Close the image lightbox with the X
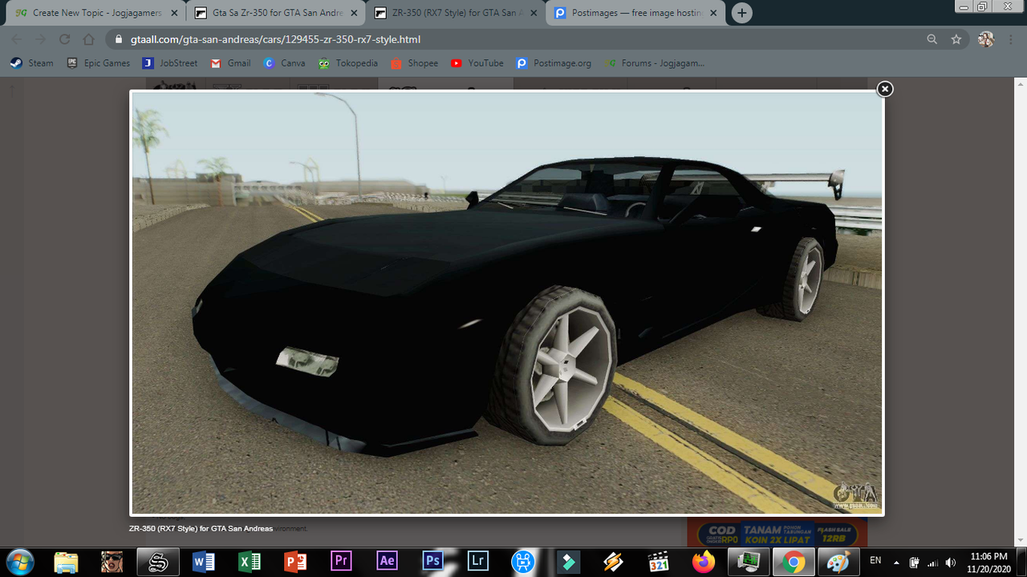Screen dimensions: 1027x577 (x=884, y=89)
